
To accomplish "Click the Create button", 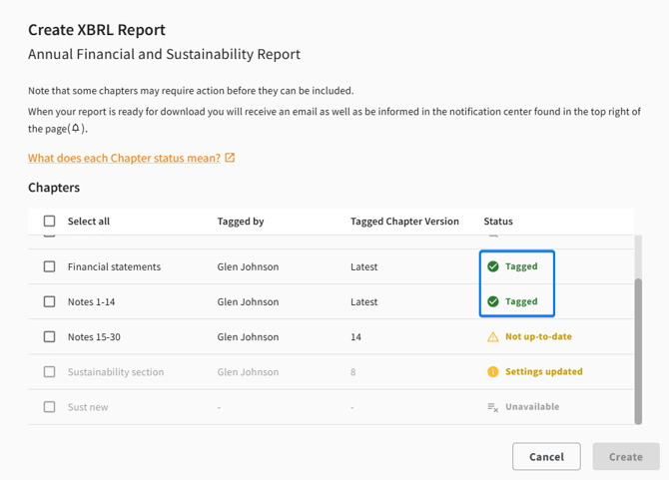I will (625, 456).
